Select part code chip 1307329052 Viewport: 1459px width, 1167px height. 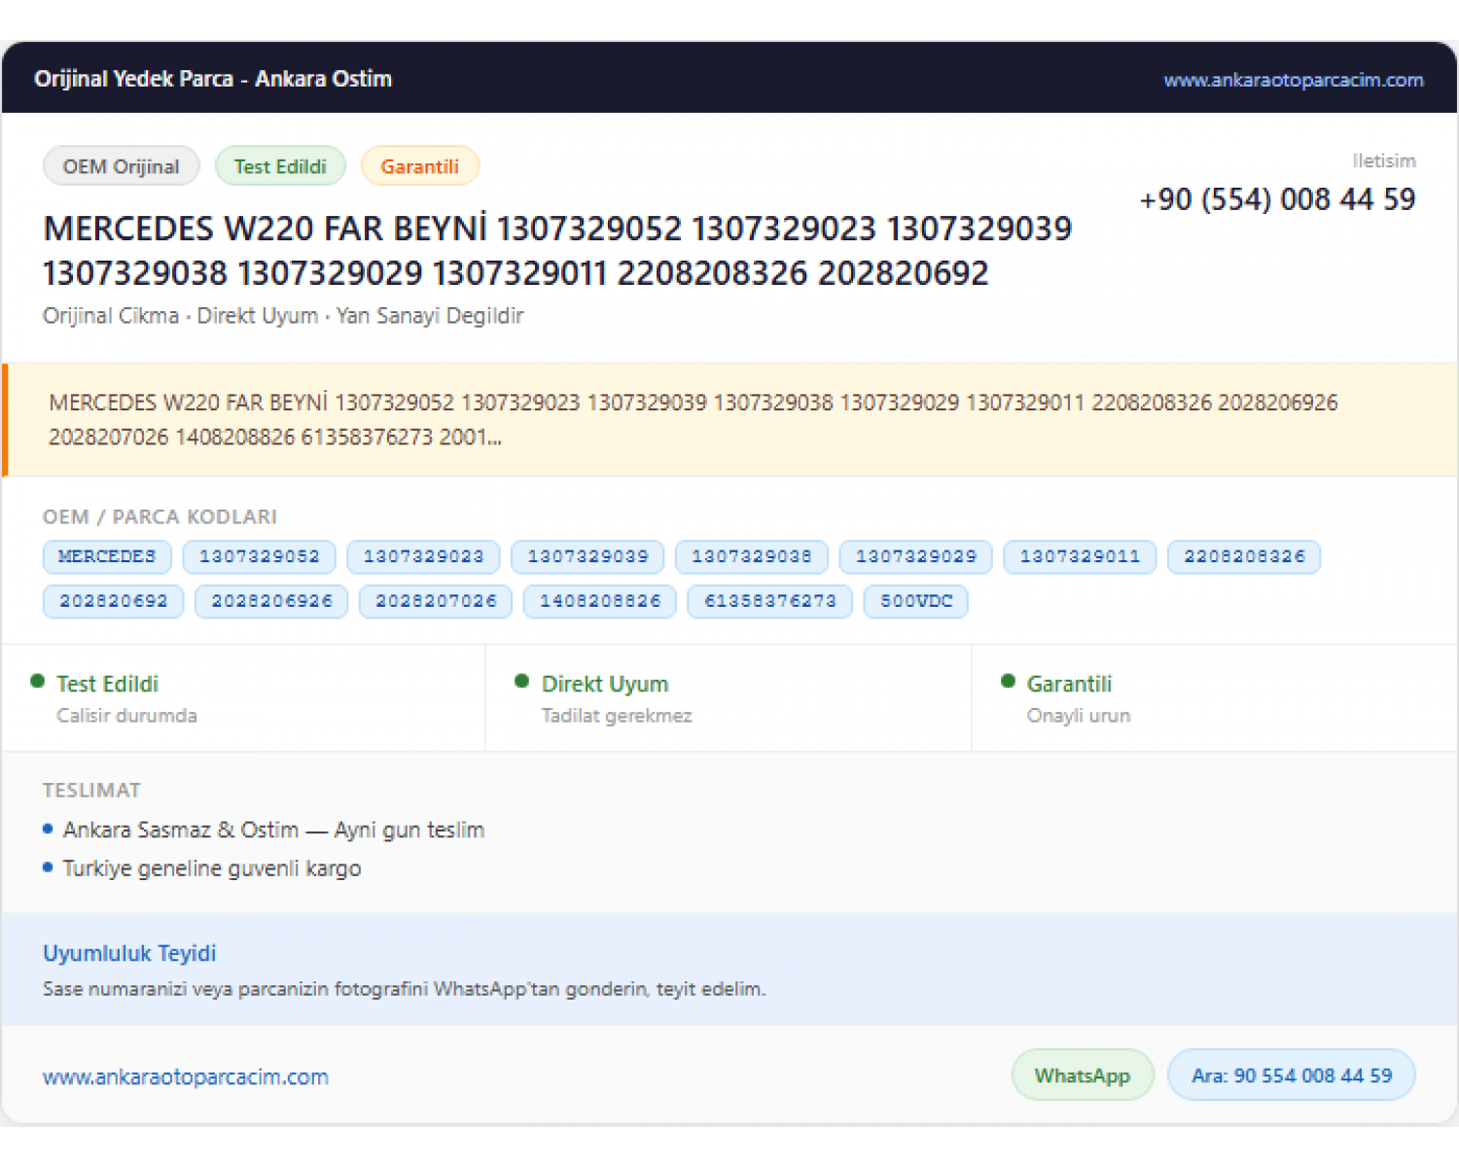(x=260, y=556)
